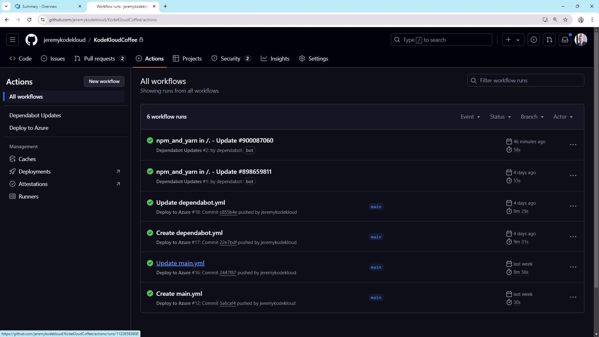Expand the Branch filter dropdown

click(532, 117)
